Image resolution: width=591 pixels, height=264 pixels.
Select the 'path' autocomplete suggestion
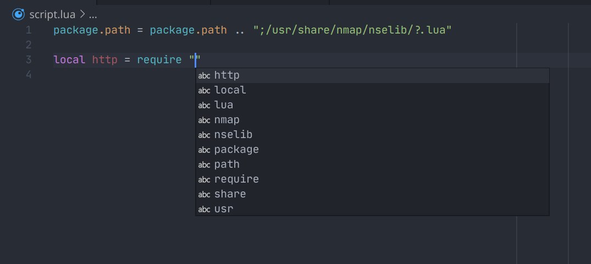[372, 164]
